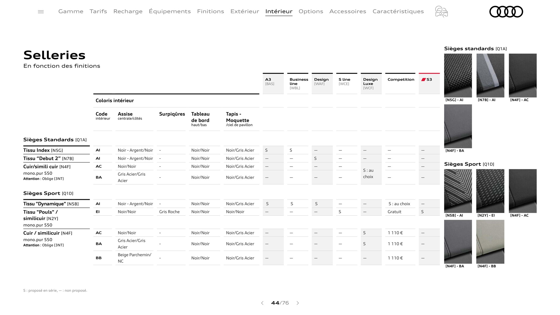Click the Tapis - Moquette column header
Viewport: 560px width, 315px height.
pos(239,119)
